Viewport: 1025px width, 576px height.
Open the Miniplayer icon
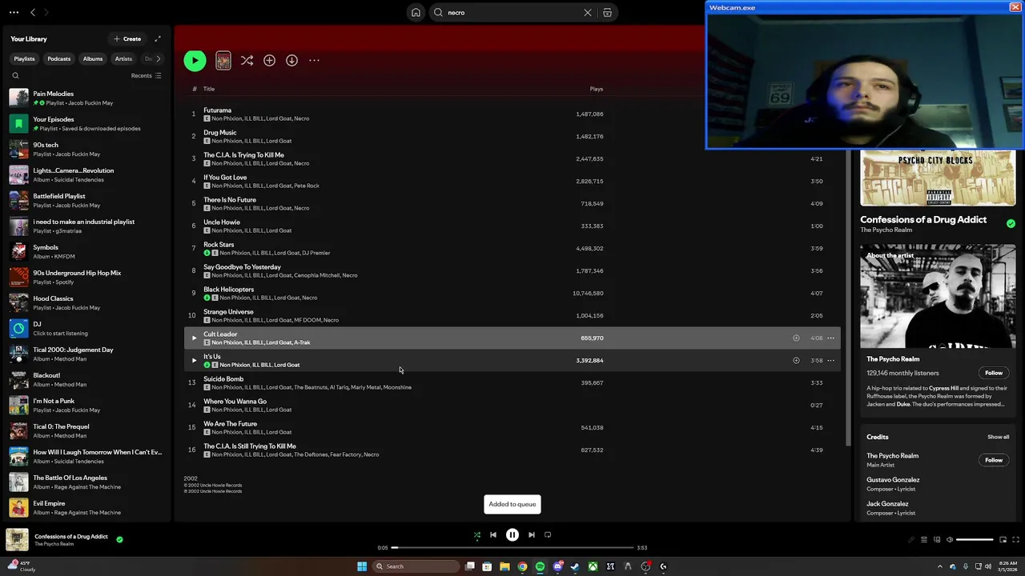[x=1003, y=539]
